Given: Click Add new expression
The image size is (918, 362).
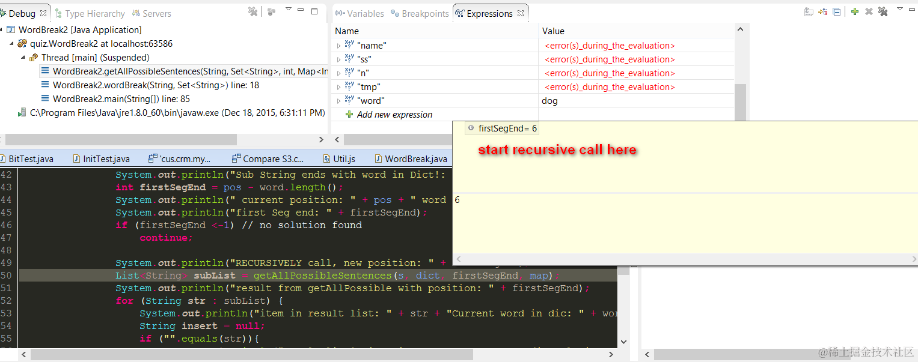Looking at the screenshot, I should coord(394,115).
